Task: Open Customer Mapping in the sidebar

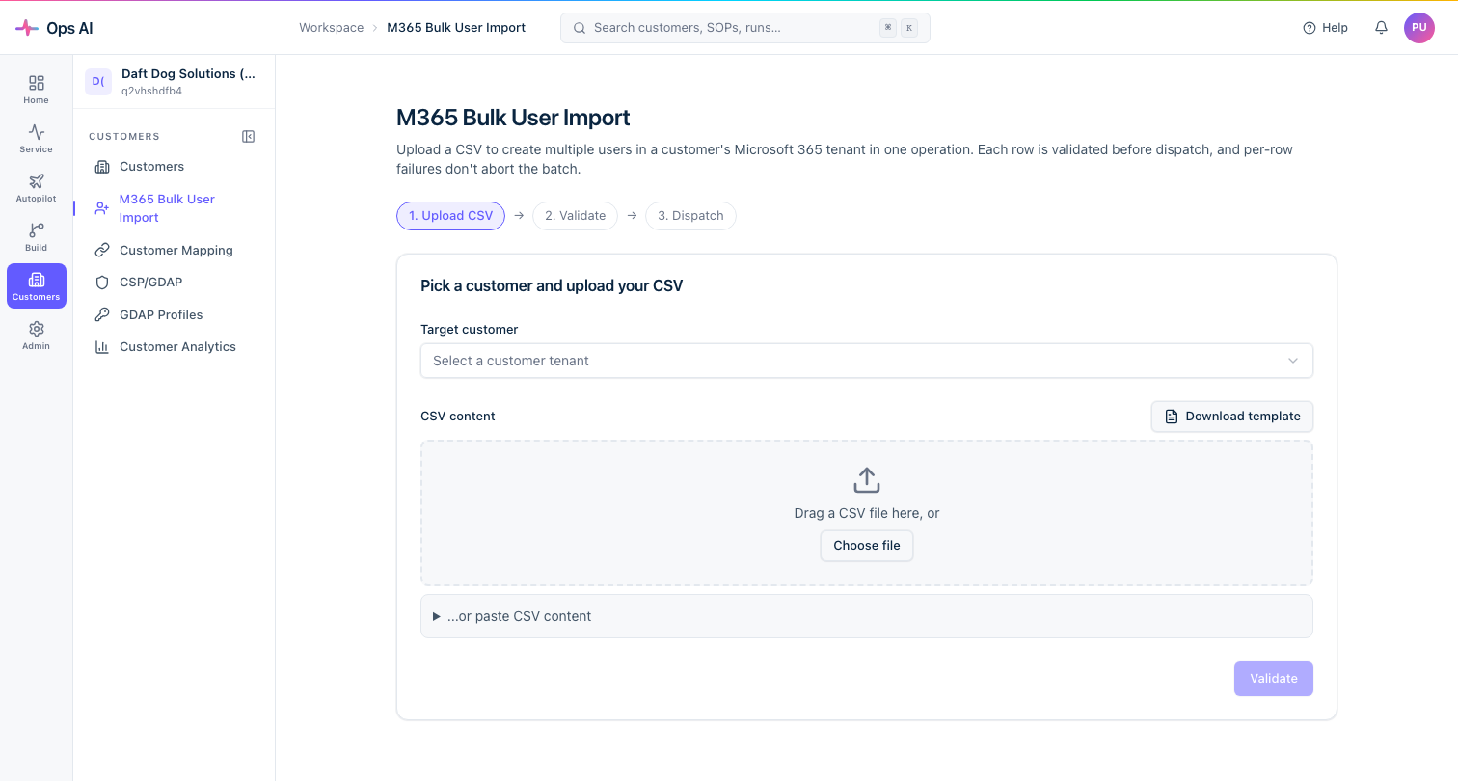Action: pyautogui.click(x=174, y=251)
